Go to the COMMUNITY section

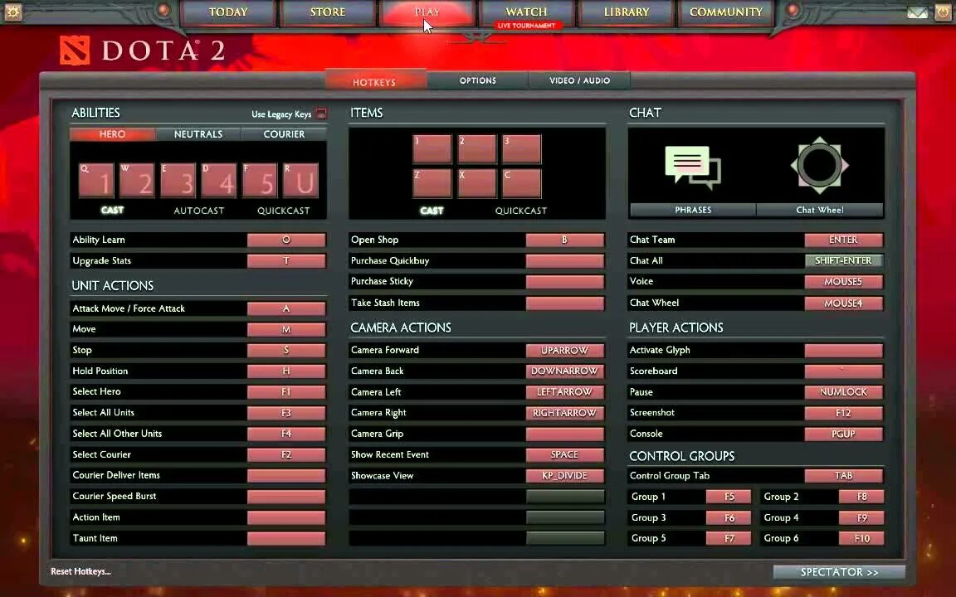(x=726, y=12)
